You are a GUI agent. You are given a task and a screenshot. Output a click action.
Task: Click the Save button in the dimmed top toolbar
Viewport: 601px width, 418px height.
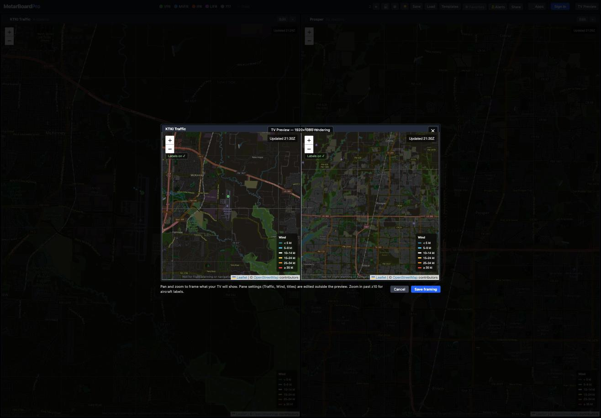pos(416,7)
